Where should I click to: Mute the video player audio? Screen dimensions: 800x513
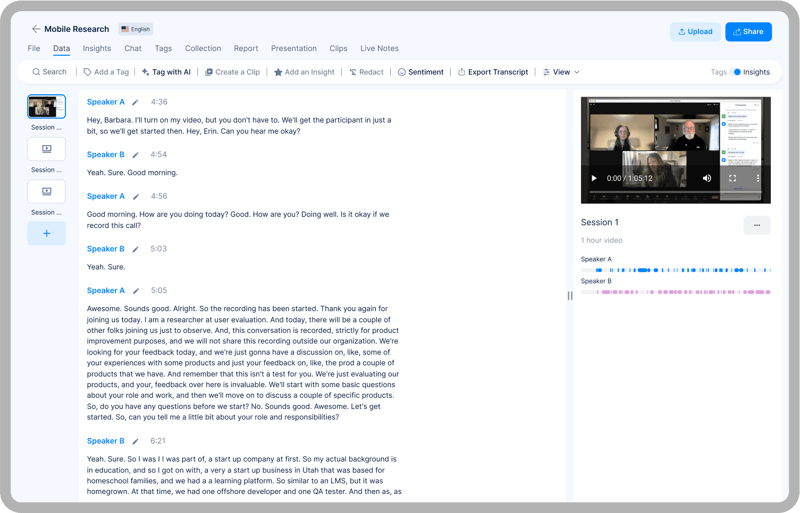(x=707, y=178)
